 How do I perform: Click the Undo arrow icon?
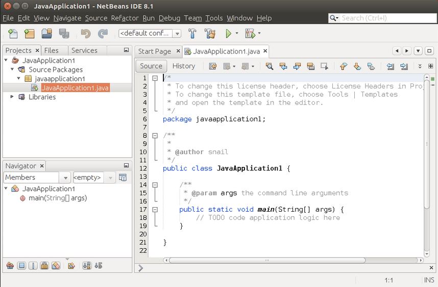[x=86, y=34]
